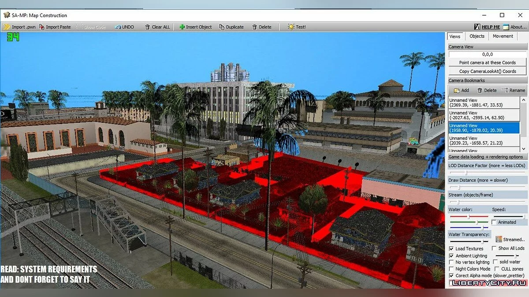The height and width of the screenshot is (297, 529).
Task: Click Point camera at these Coords button
Action: pos(487,63)
